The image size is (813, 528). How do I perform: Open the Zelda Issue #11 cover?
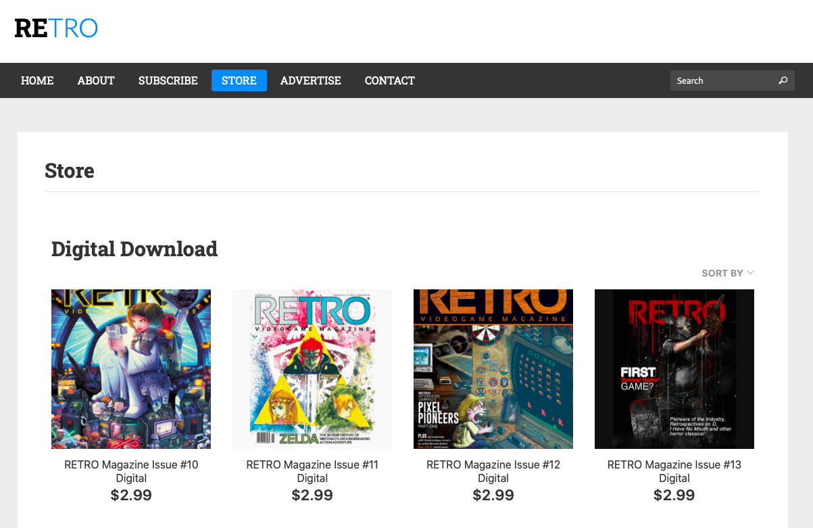pyautogui.click(x=312, y=369)
